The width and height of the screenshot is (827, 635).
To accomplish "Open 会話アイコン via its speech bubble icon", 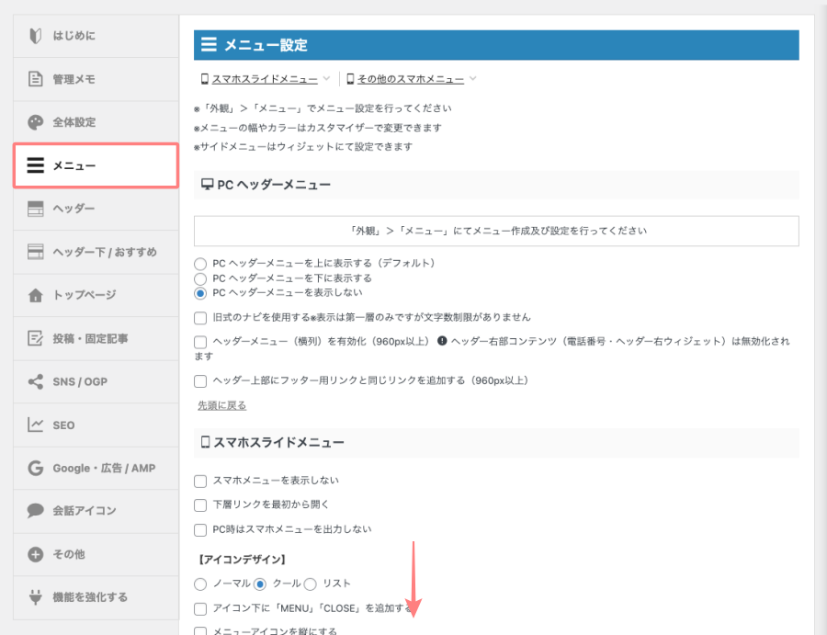I will point(35,511).
